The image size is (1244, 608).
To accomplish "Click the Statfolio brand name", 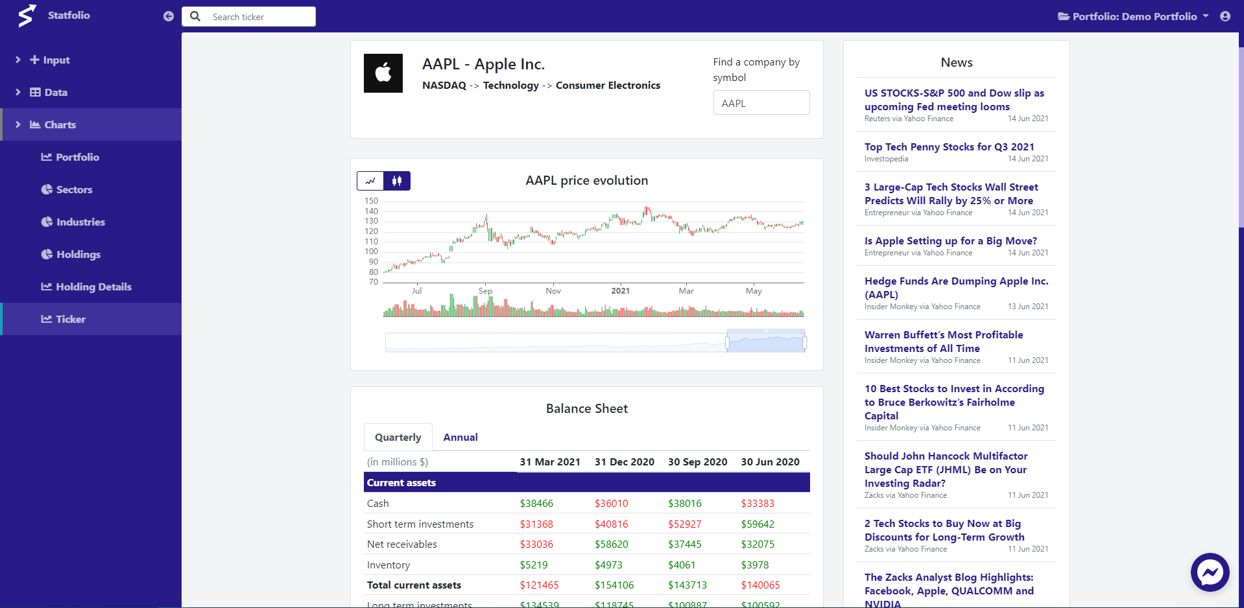I will tap(69, 16).
